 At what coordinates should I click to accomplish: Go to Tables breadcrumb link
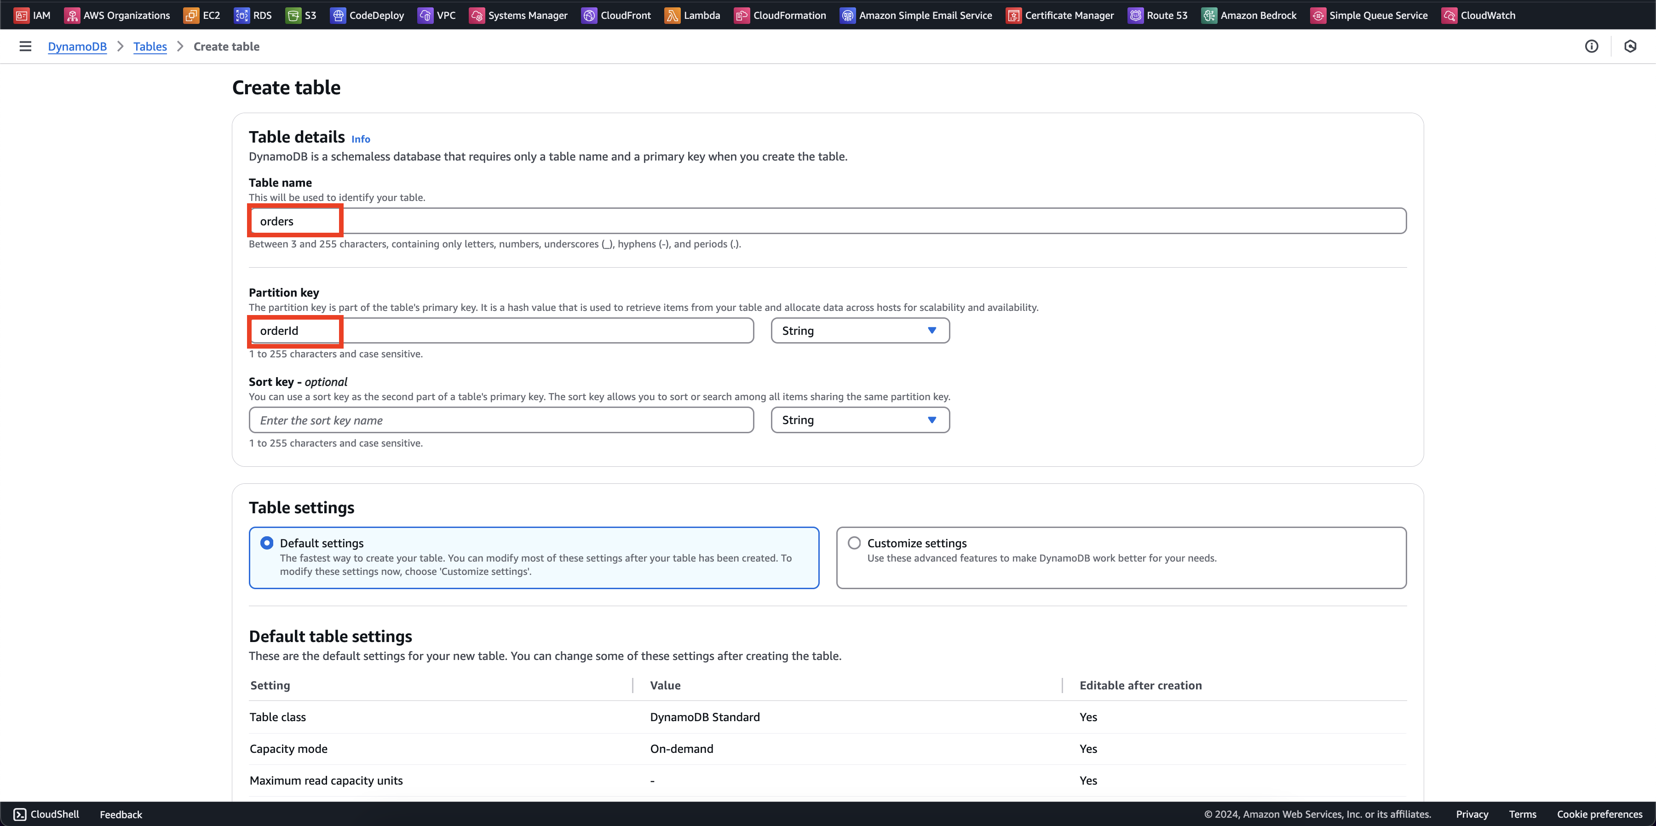(x=150, y=46)
